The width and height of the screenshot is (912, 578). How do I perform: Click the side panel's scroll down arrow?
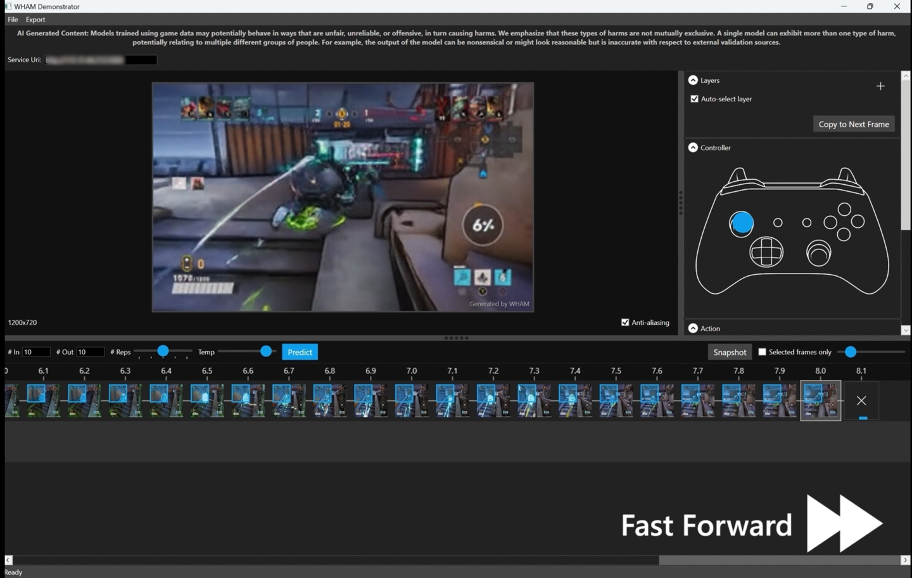coord(906,330)
